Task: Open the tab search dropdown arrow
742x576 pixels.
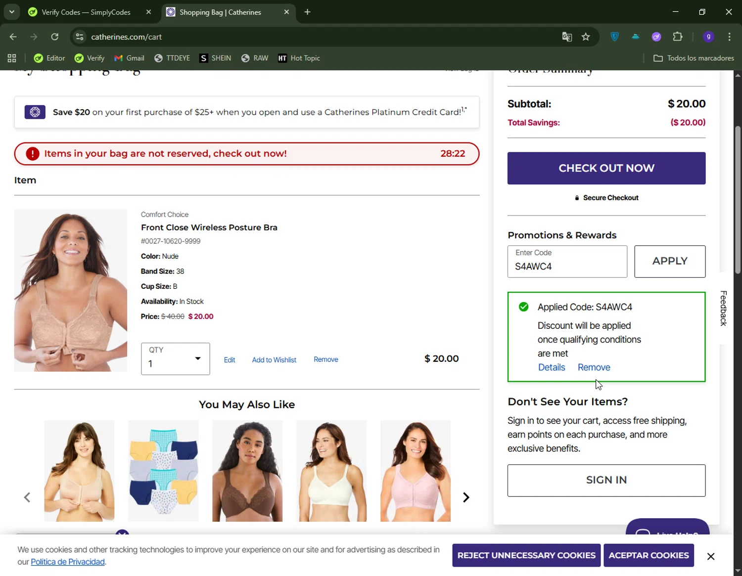Action: pos(11,12)
